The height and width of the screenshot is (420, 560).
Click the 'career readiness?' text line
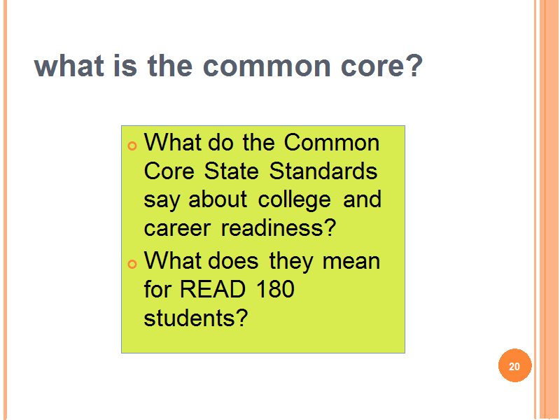pos(239,228)
